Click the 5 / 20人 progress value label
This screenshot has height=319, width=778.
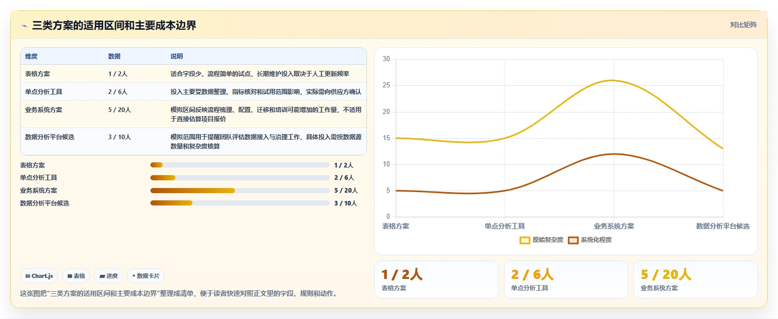tap(345, 191)
